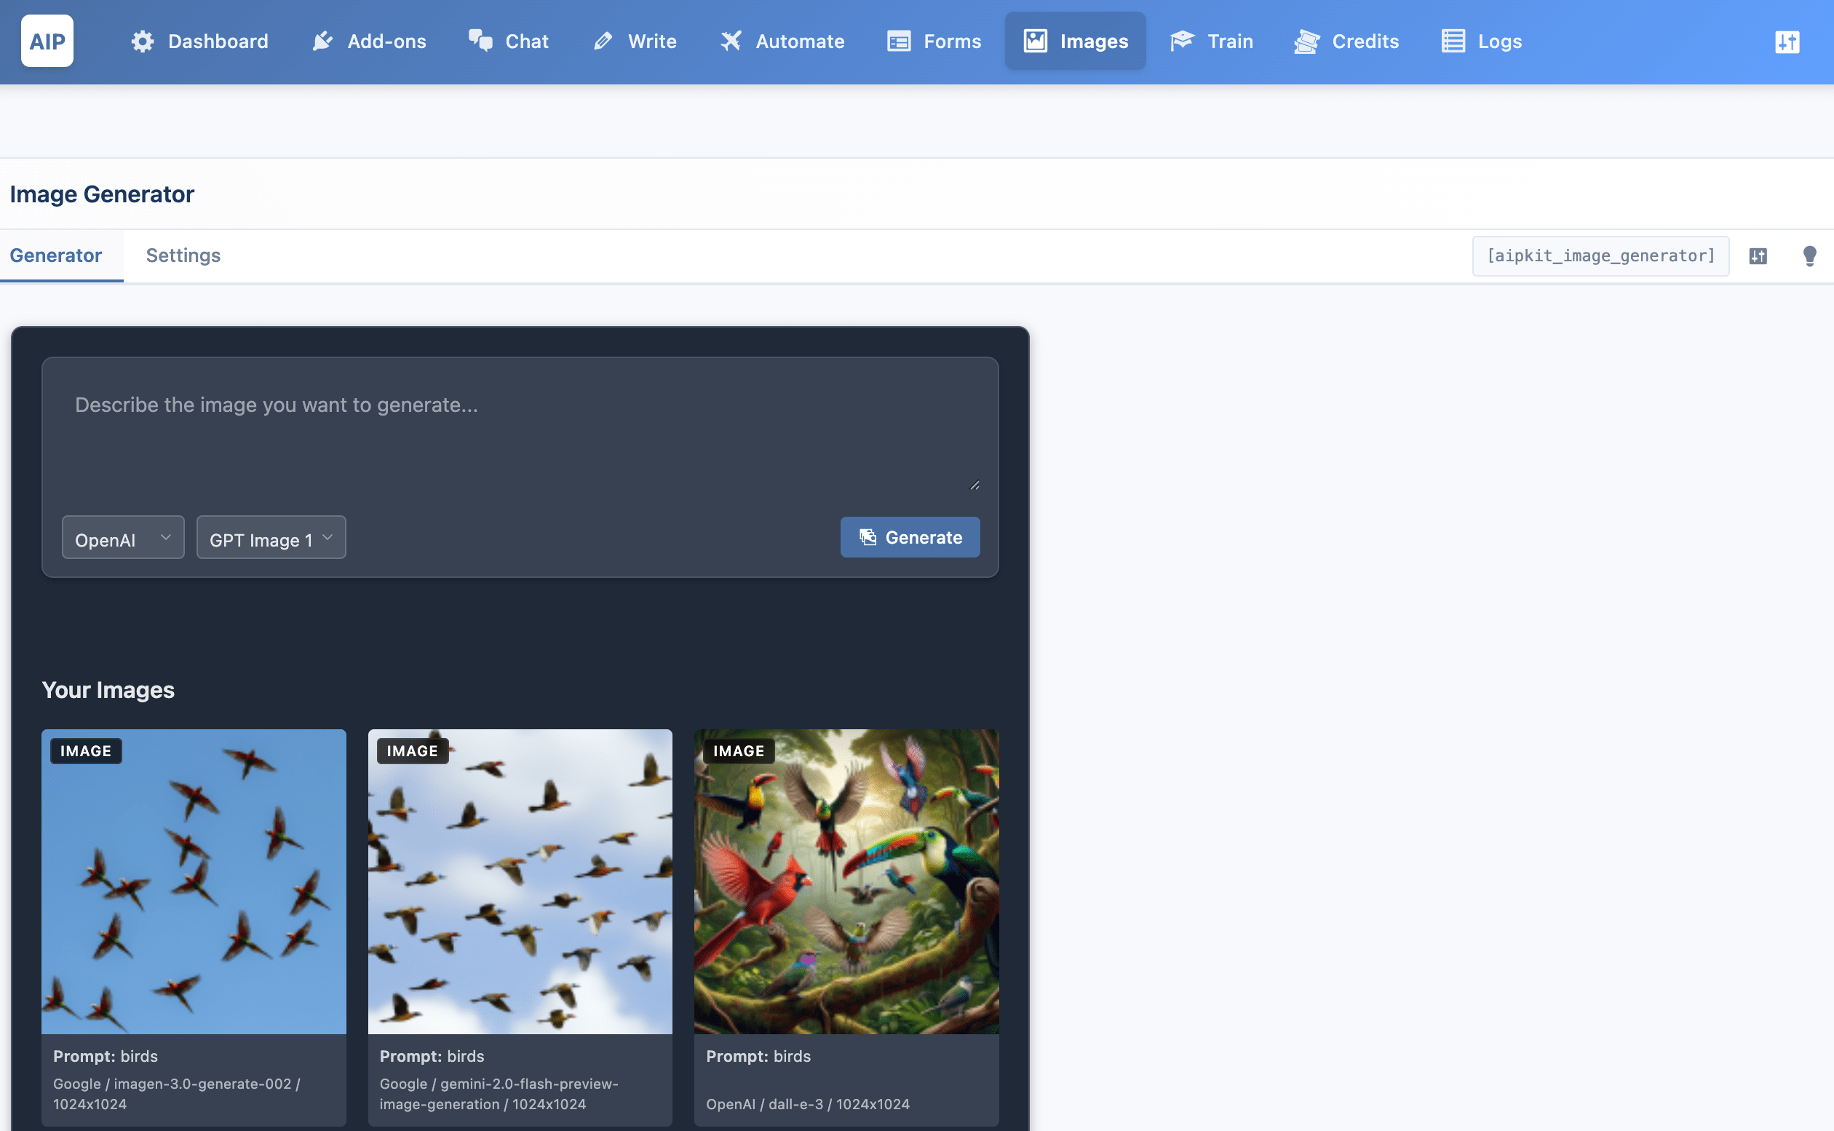Screen dimensions: 1834x1131
Task: Go to Dashboard menu item
Action: [x=199, y=41]
